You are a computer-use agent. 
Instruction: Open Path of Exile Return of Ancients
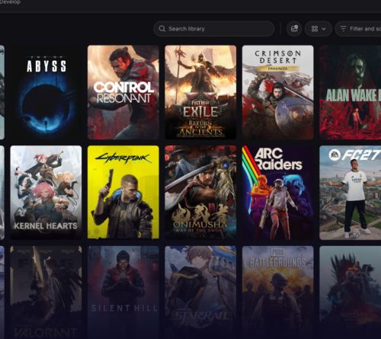(200, 92)
